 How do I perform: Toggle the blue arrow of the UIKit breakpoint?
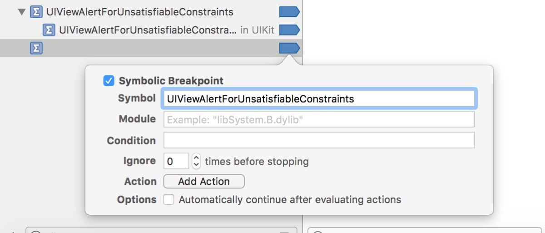click(289, 30)
